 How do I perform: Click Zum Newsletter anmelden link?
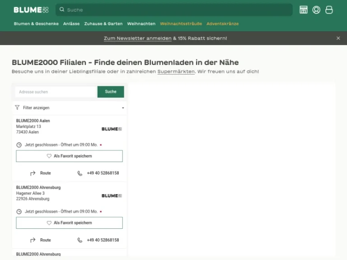[x=137, y=38]
